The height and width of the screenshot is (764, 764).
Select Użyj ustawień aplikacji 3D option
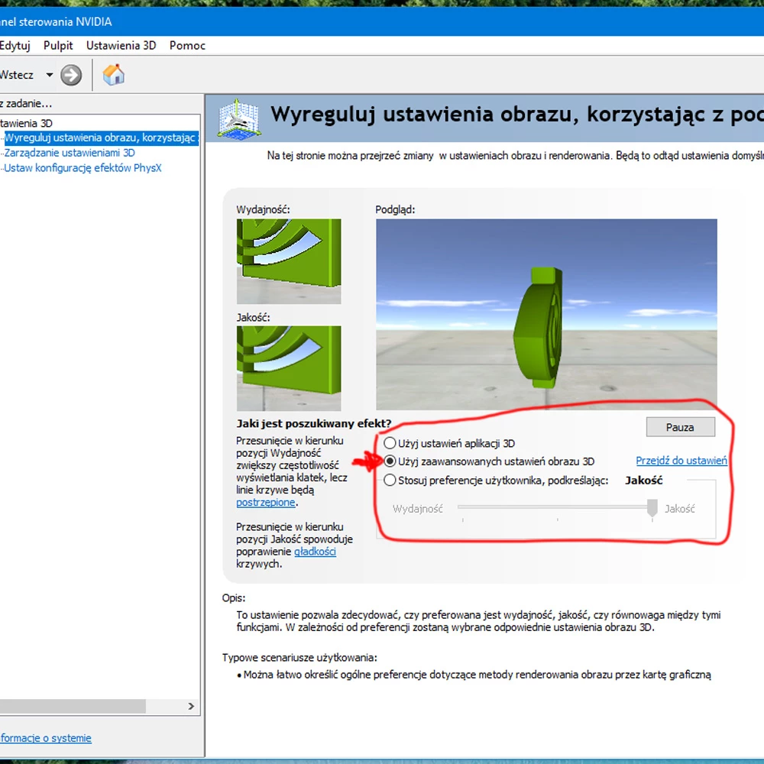click(x=449, y=443)
